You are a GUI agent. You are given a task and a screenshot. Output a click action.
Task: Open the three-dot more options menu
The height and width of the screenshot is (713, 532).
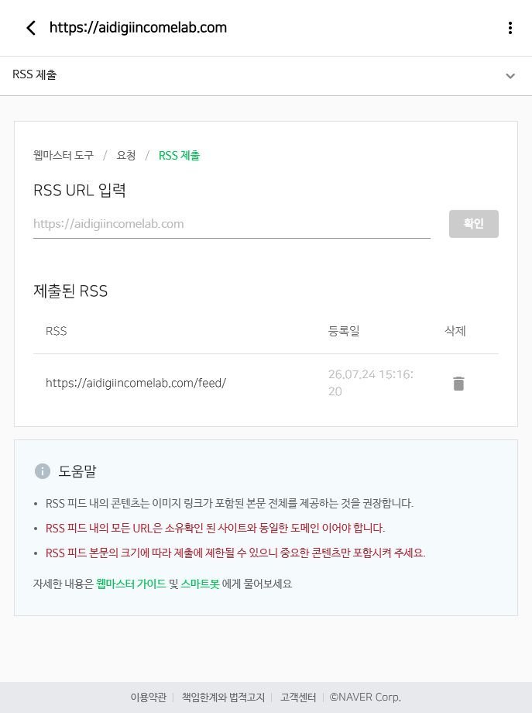[510, 28]
